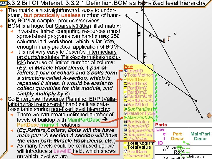The height and width of the screenshot is (159, 212).
Task: Click the green arrow icon beside SubPartDescr
Action: [125, 109]
